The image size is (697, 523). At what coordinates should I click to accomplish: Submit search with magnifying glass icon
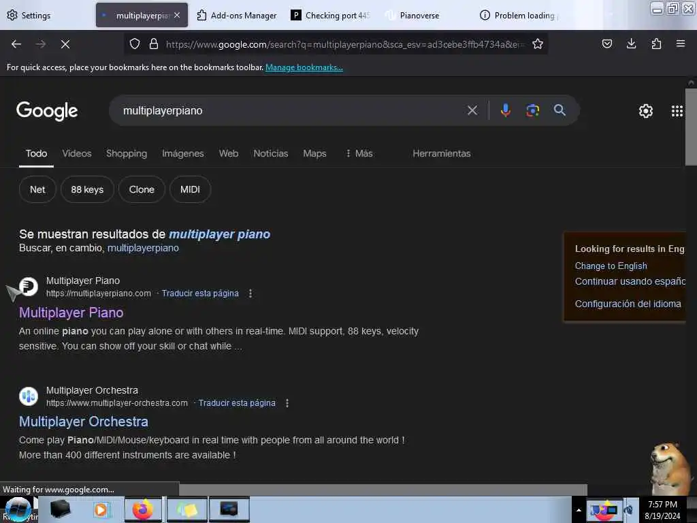point(560,110)
